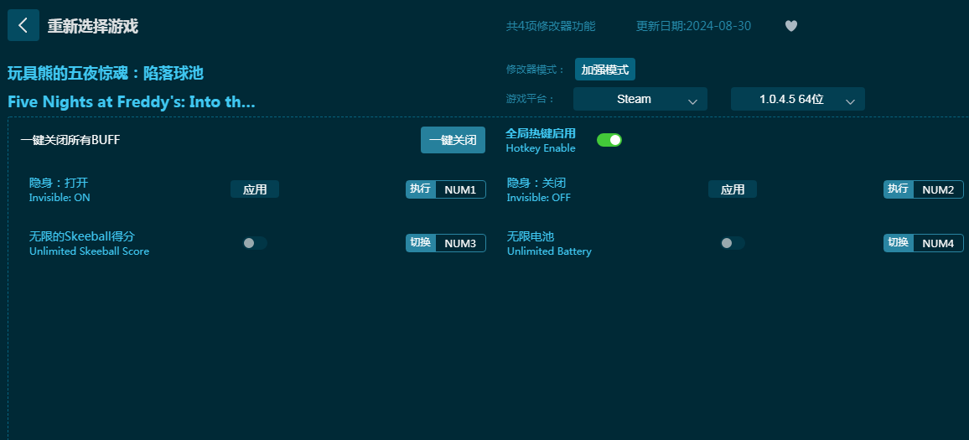The image size is (969, 440).
Task: Click the NUM2 hotkey field
Action: pyautogui.click(x=938, y=189)
